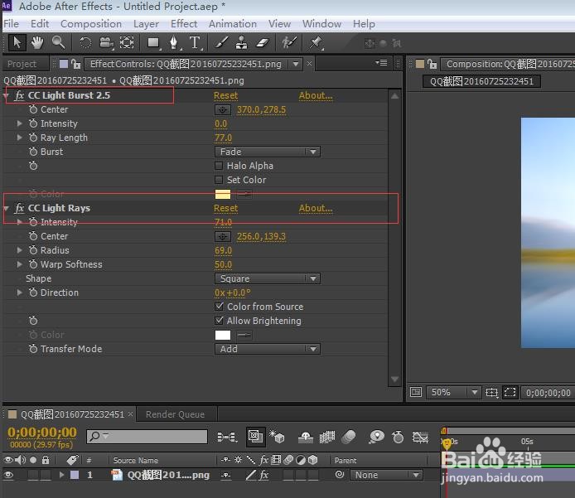Screen dimensions: 575x498
Task: Click timeline search field
Action: point(147,437)
